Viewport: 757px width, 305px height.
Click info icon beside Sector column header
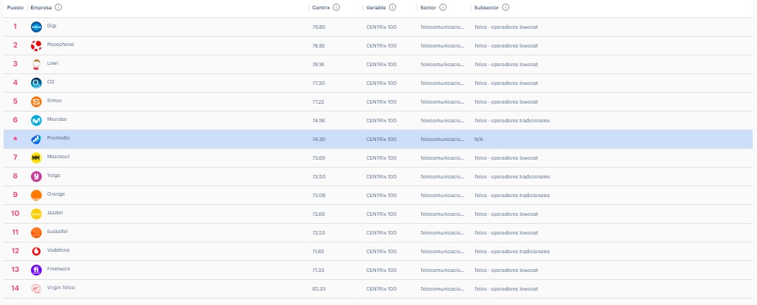point(443,7)
